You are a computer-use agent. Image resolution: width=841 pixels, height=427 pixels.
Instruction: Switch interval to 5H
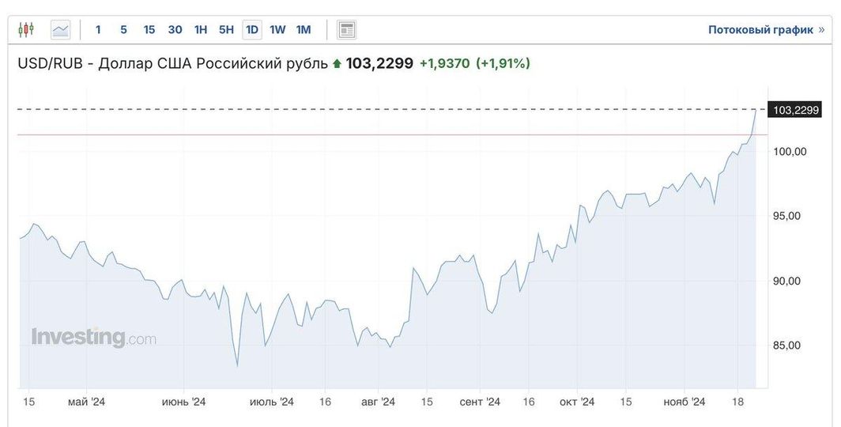tap(226, 30)
